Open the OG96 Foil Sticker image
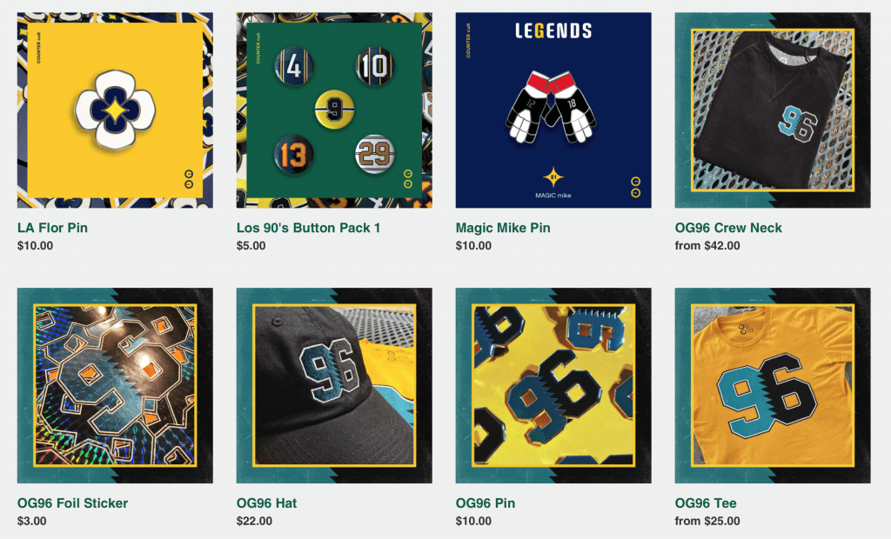The width and height of the screenshot is (891, 539). tap(115, 386)
